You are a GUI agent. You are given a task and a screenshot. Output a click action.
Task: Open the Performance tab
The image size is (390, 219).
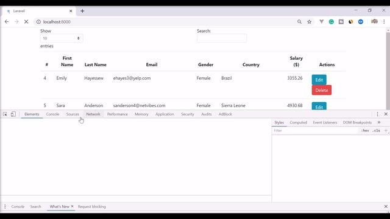[118, 114]
